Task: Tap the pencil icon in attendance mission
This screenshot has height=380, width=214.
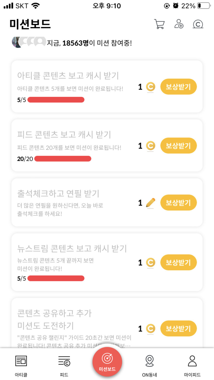Action: 151,203
